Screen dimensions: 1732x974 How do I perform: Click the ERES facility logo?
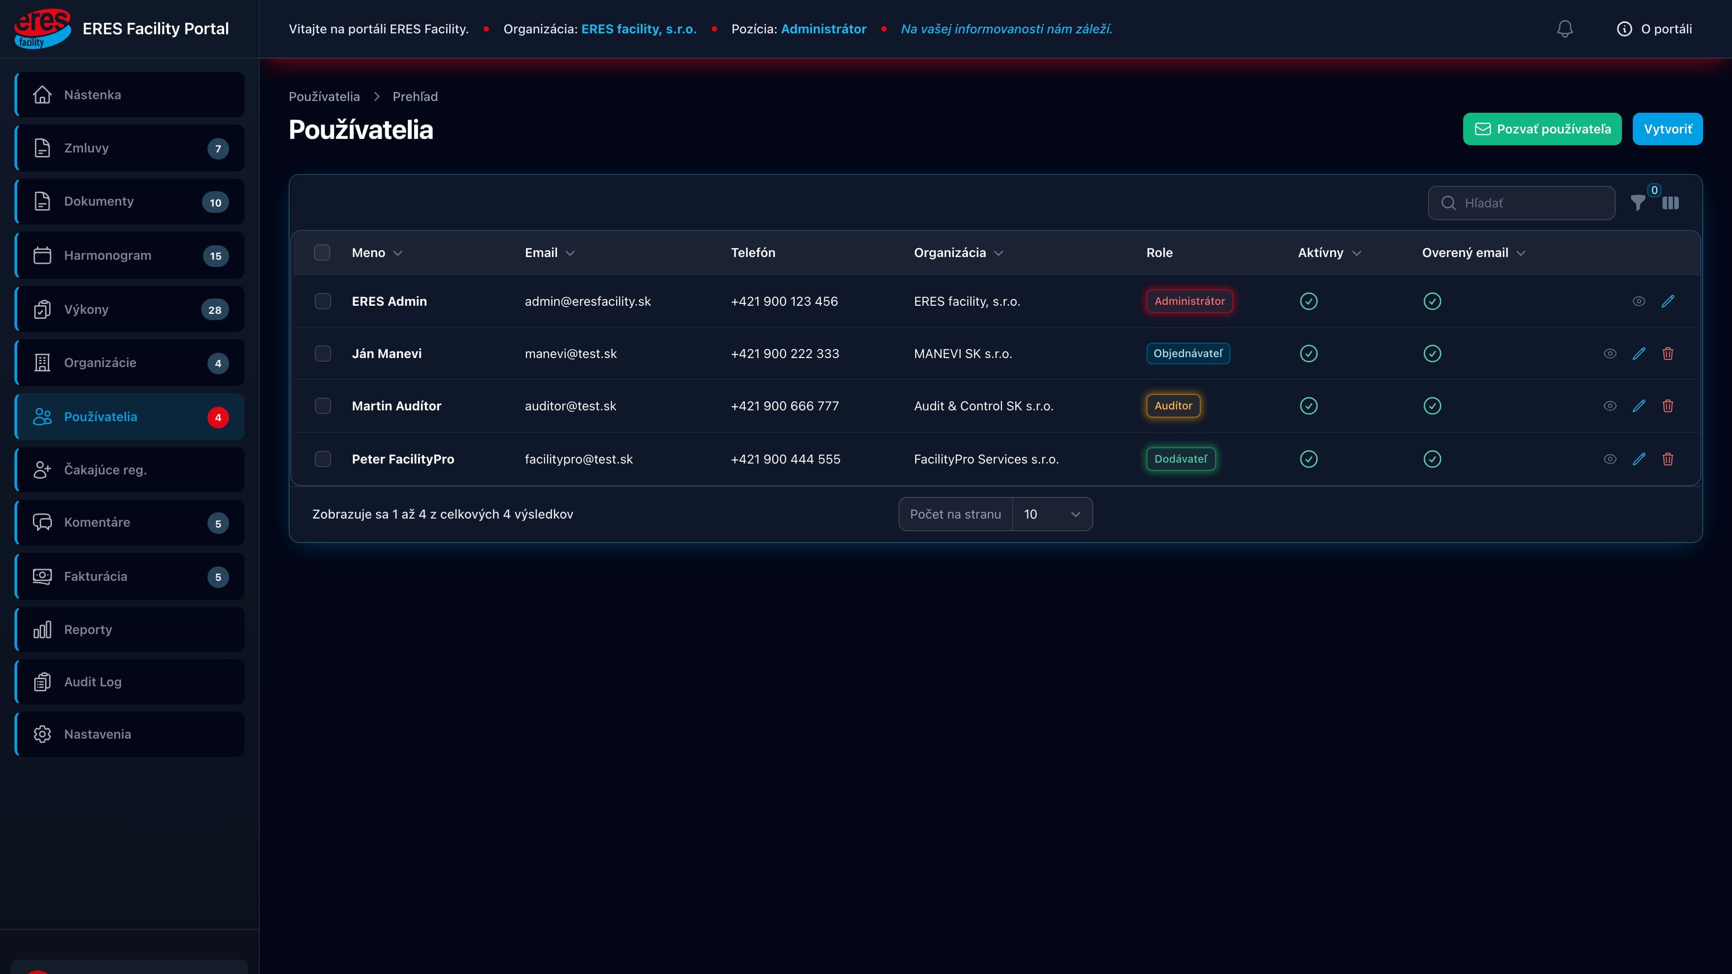tap(41, 29)
